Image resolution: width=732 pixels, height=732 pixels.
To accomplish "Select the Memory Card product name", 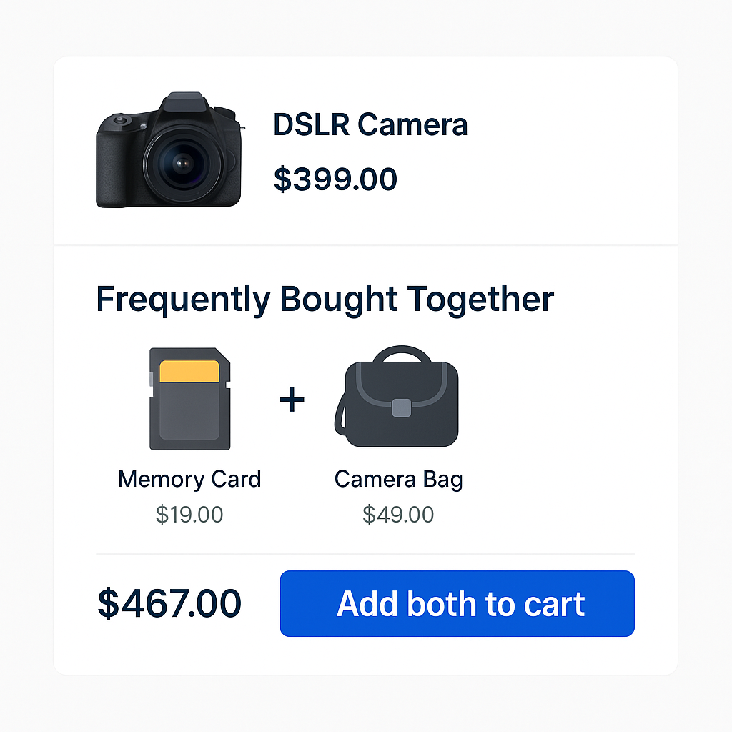I will pyautogui.click(x=189, y=479).
